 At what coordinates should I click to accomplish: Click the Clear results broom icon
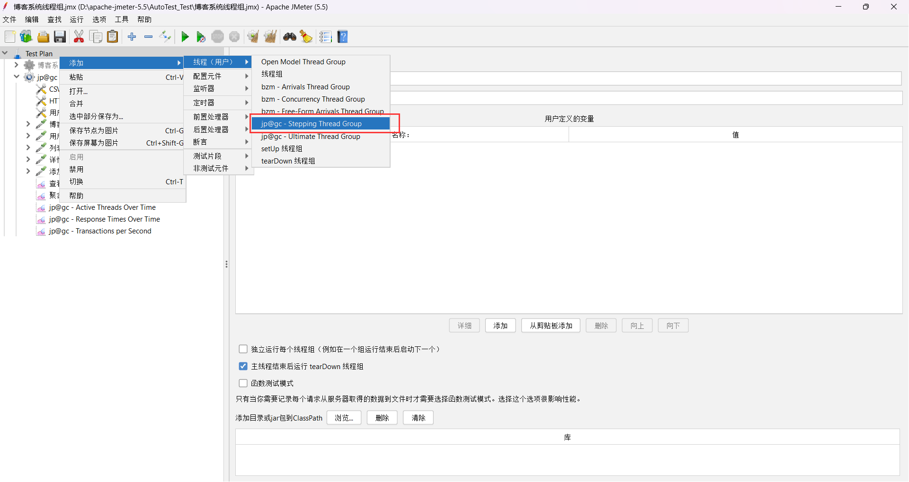[253, 37]
